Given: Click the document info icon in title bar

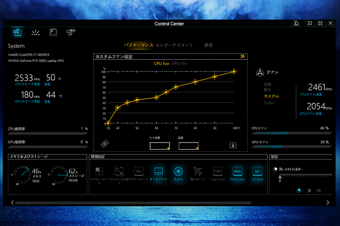Looking at the screenshot, I should point(296,23).
